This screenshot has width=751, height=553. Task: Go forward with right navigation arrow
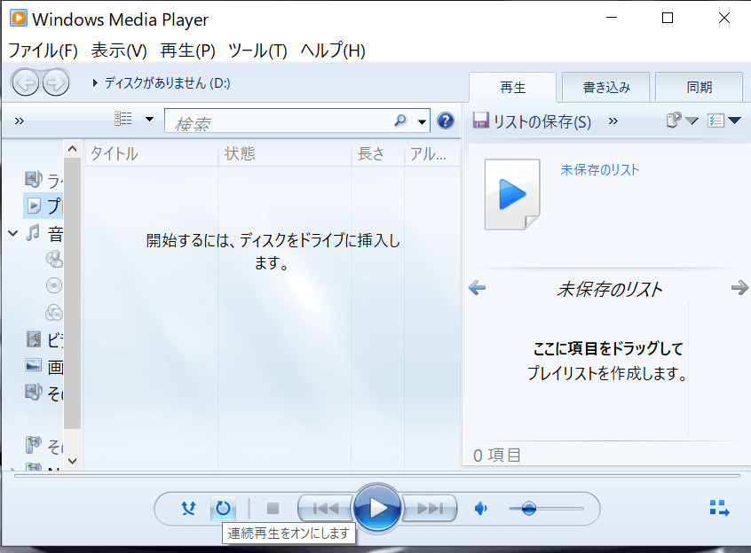pyautogui.click(x=56, y=82)
